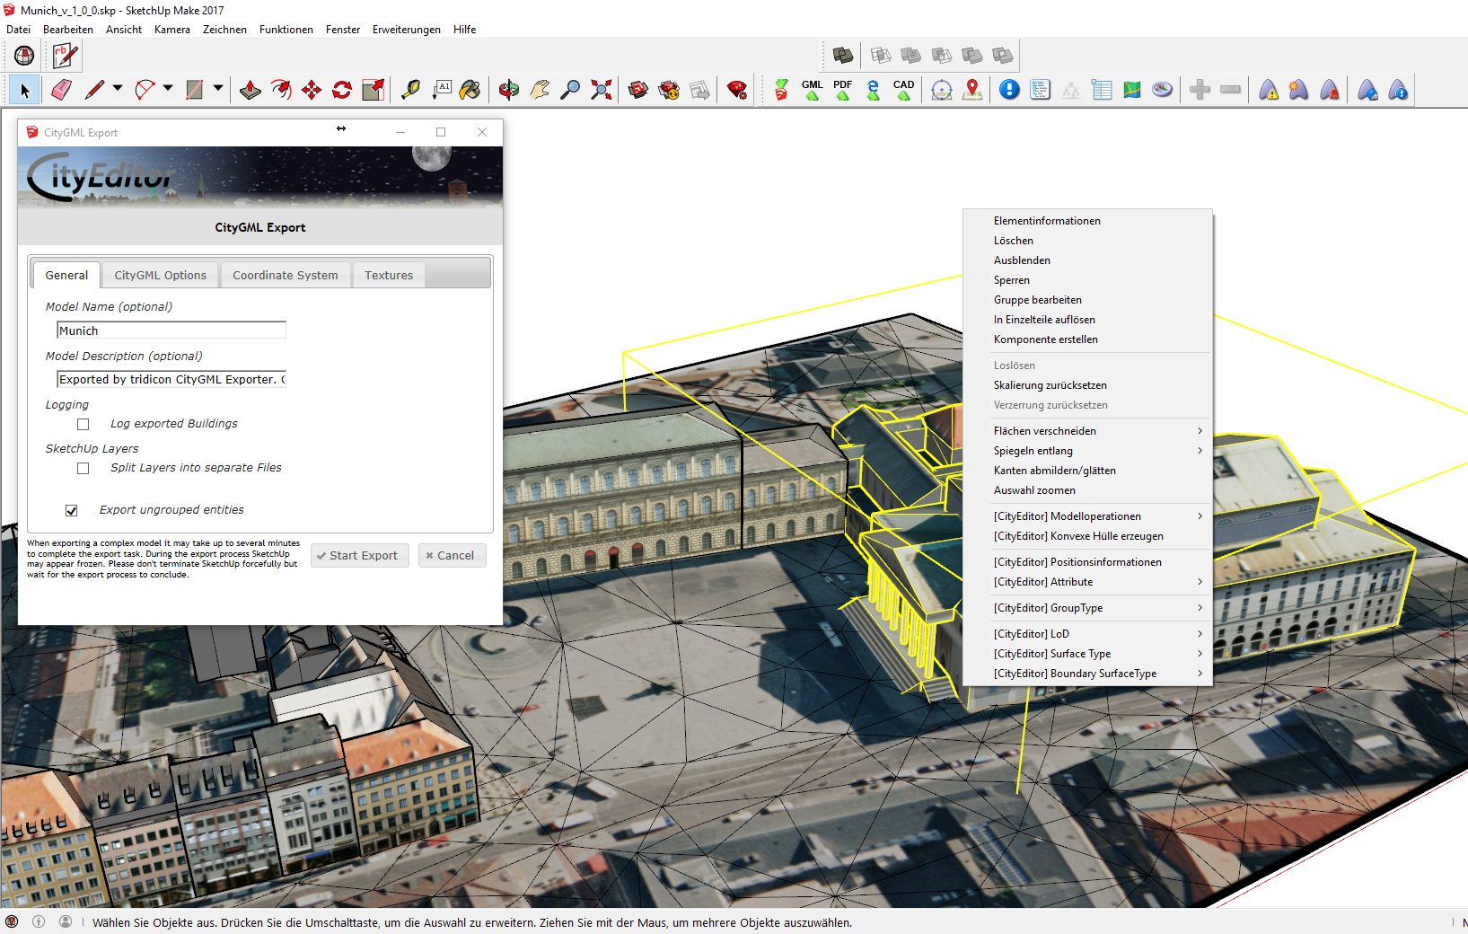Open the Kamera menu

[x=172, y=30]
